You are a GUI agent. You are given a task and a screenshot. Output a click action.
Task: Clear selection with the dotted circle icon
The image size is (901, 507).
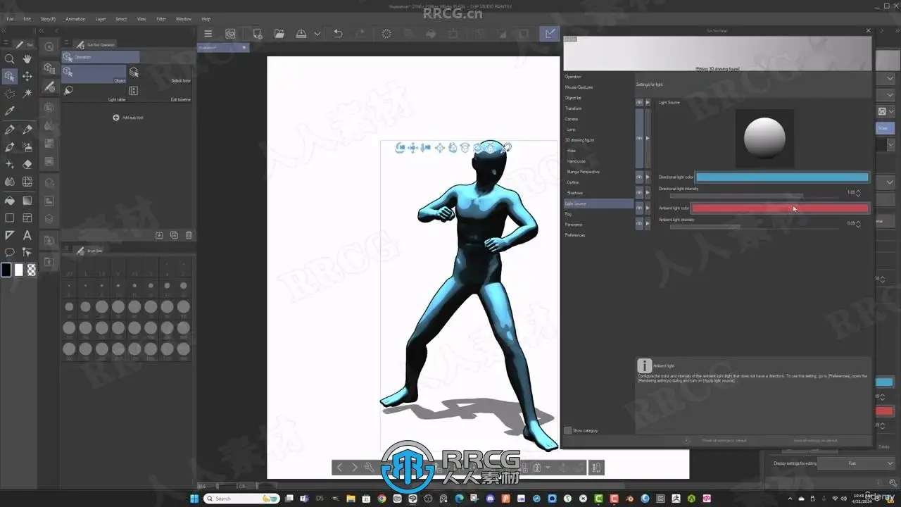click(x=386, y=34)
